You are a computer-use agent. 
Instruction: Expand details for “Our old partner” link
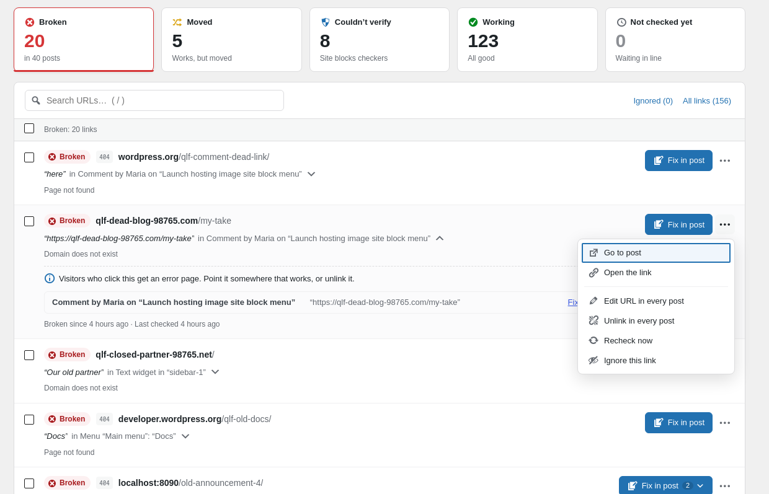215,372
